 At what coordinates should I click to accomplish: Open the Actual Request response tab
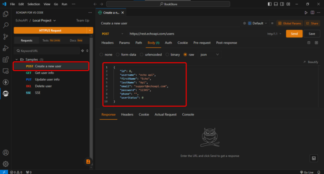[x=165, y=115]
